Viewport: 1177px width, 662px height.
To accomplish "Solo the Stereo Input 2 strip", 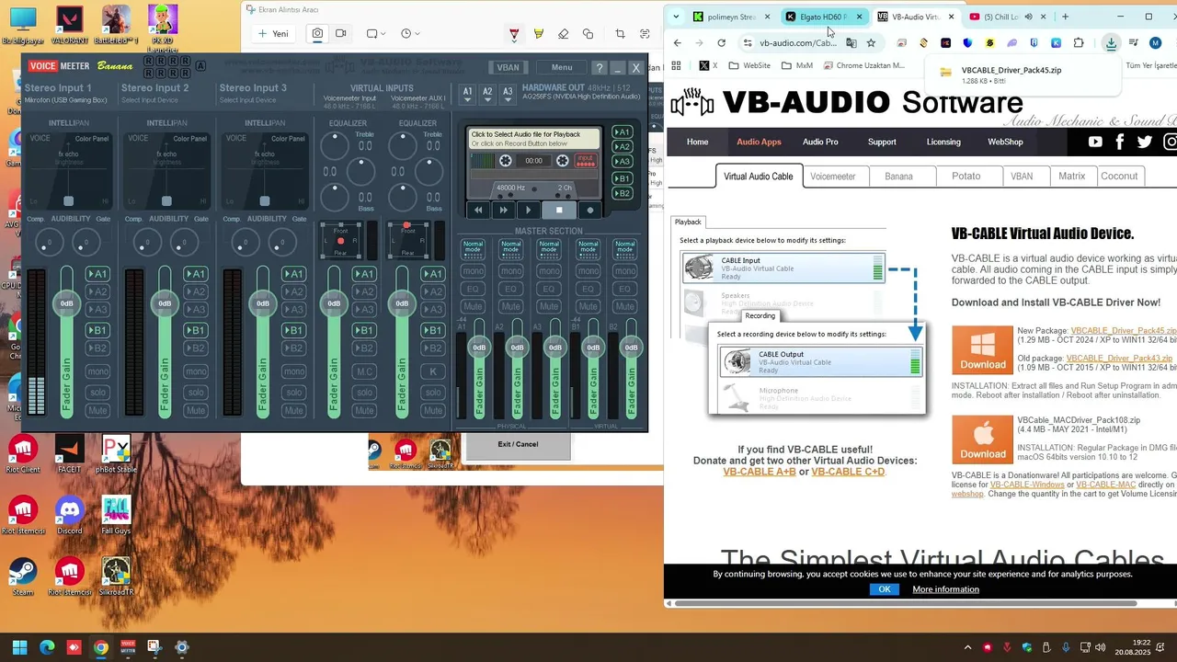I will pos(196,393).
